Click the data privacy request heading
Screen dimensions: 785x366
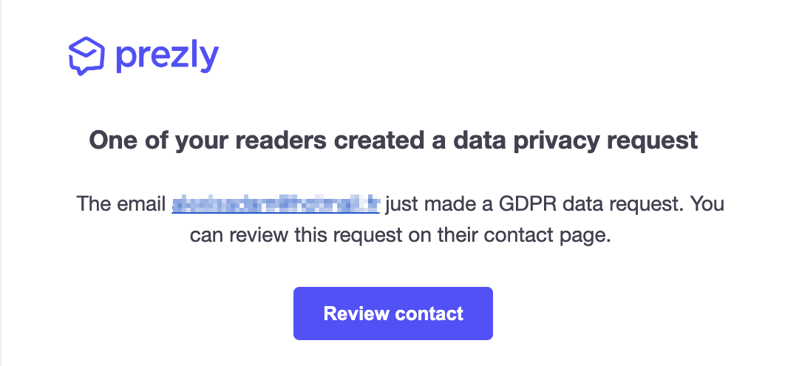[x=393, y=140]
